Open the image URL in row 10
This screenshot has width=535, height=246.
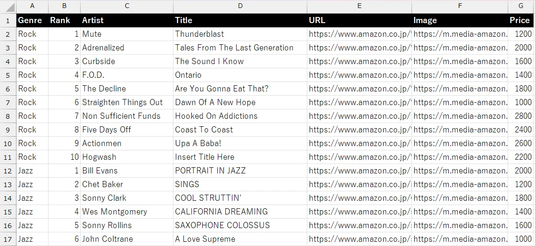tap(460, 143)
